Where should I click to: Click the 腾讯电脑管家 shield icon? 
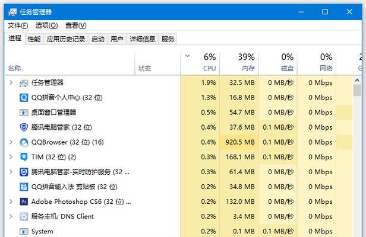[24, 127]
